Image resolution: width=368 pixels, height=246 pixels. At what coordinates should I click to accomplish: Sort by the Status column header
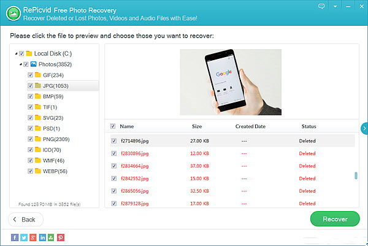coord(309,126)
